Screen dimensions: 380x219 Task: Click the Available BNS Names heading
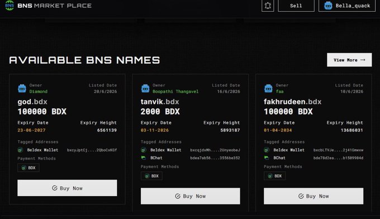pyautogui.click(x=84, y=60)
